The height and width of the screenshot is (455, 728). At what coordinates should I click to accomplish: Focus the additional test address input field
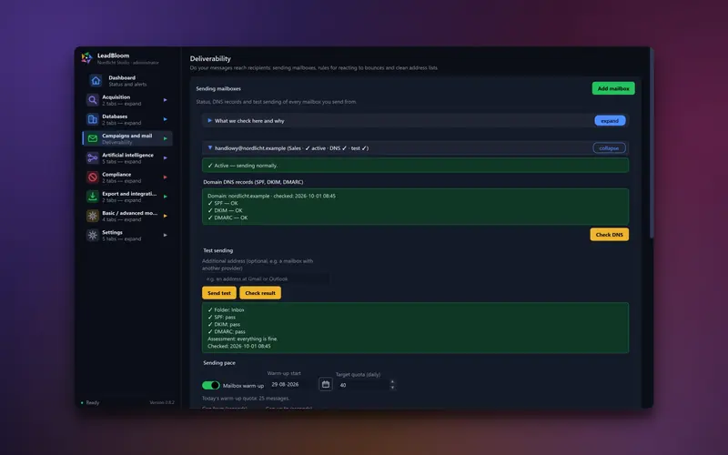(266, 279)
